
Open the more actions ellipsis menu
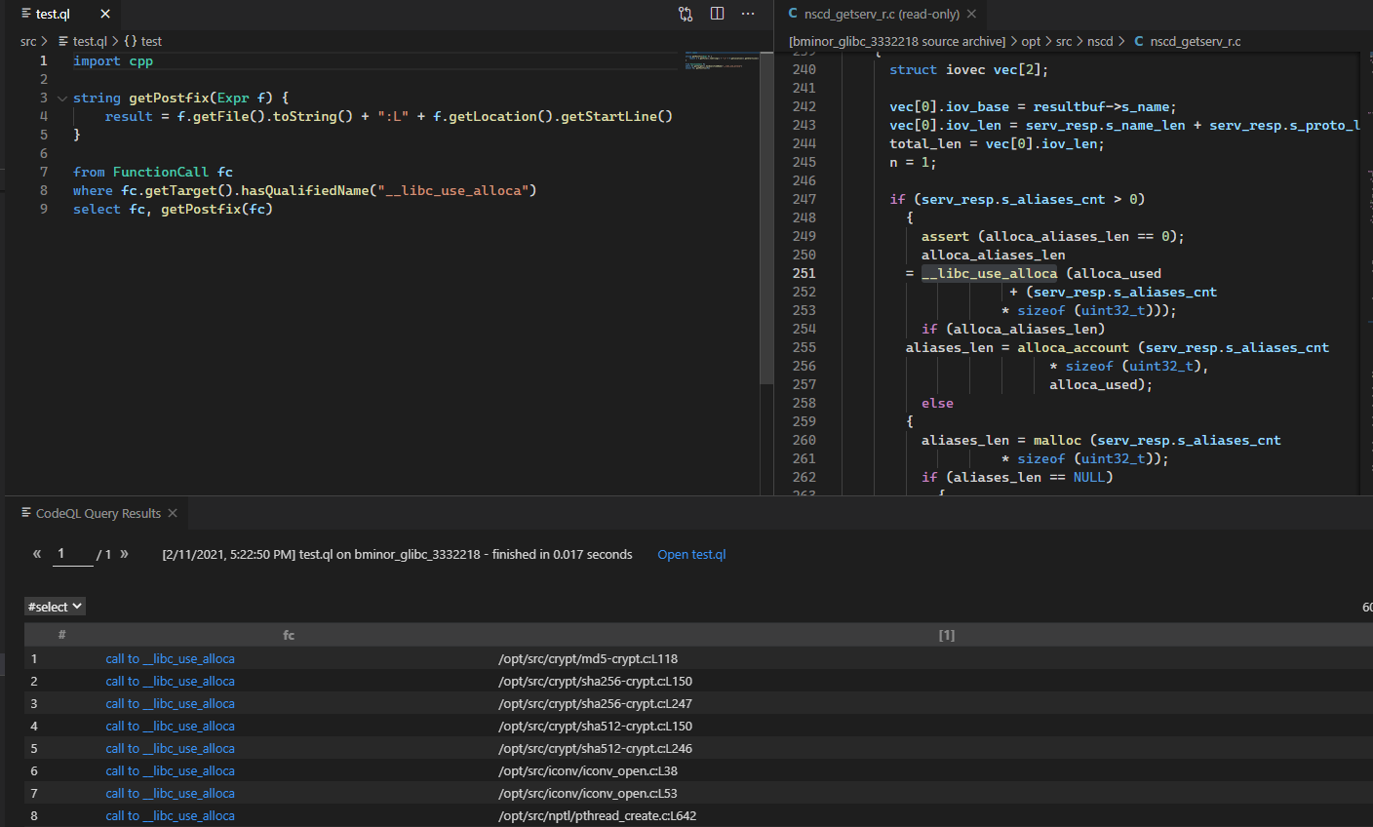748,14
